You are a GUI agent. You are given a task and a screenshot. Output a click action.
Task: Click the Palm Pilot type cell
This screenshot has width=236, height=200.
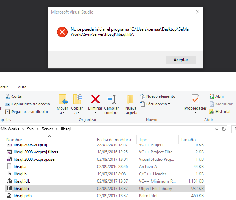point(148,196)
